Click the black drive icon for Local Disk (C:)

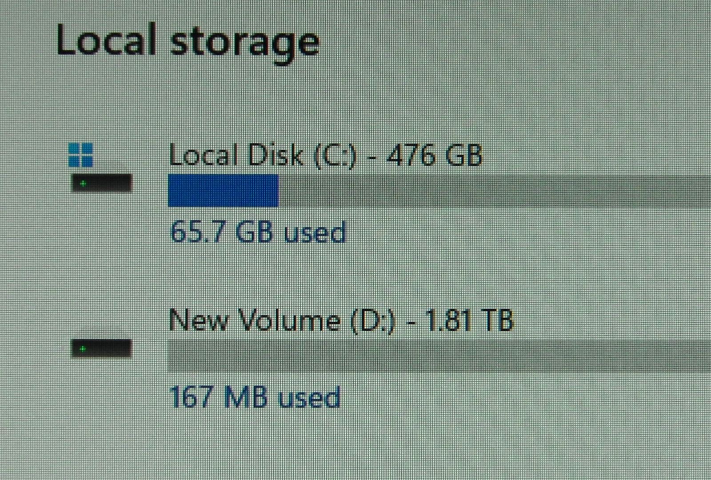coord(102,183)
